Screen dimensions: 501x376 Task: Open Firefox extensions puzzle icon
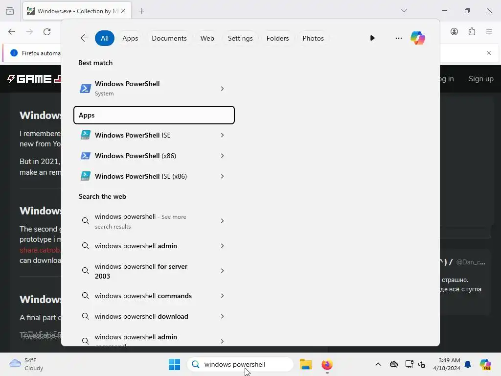coord(472,32)
